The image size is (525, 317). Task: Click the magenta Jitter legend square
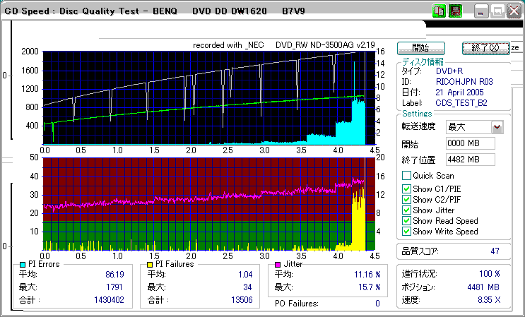(279, 264)
